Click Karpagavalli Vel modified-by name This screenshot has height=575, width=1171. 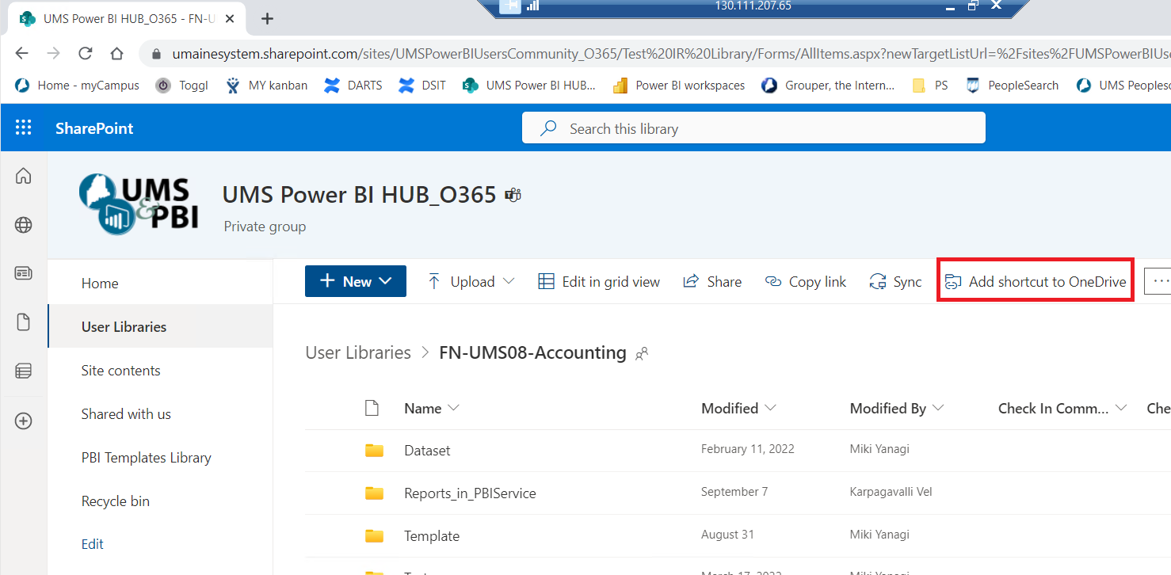tap(891, 492)
